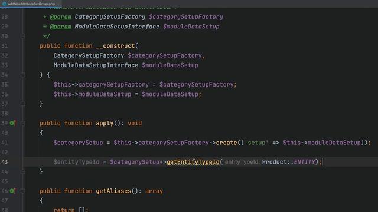Click the create method call on line 41
The width and height of the screenshot is (378, 212).
[x=227, y=143]
